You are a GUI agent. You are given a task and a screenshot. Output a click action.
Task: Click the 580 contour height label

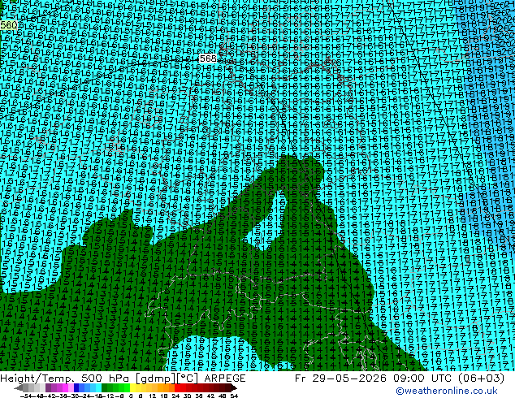(x=9, y=25)
